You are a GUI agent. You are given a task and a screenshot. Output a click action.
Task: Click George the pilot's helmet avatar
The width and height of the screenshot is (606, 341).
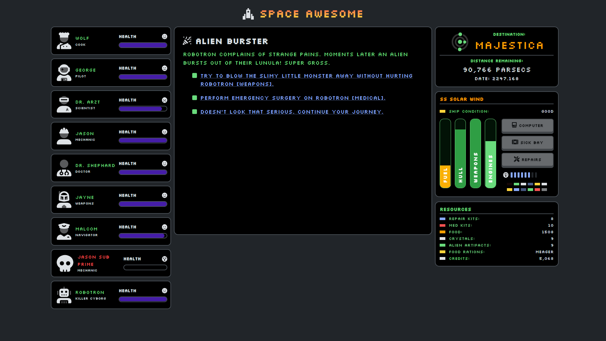pyautogui.click(x=64, y=73)
